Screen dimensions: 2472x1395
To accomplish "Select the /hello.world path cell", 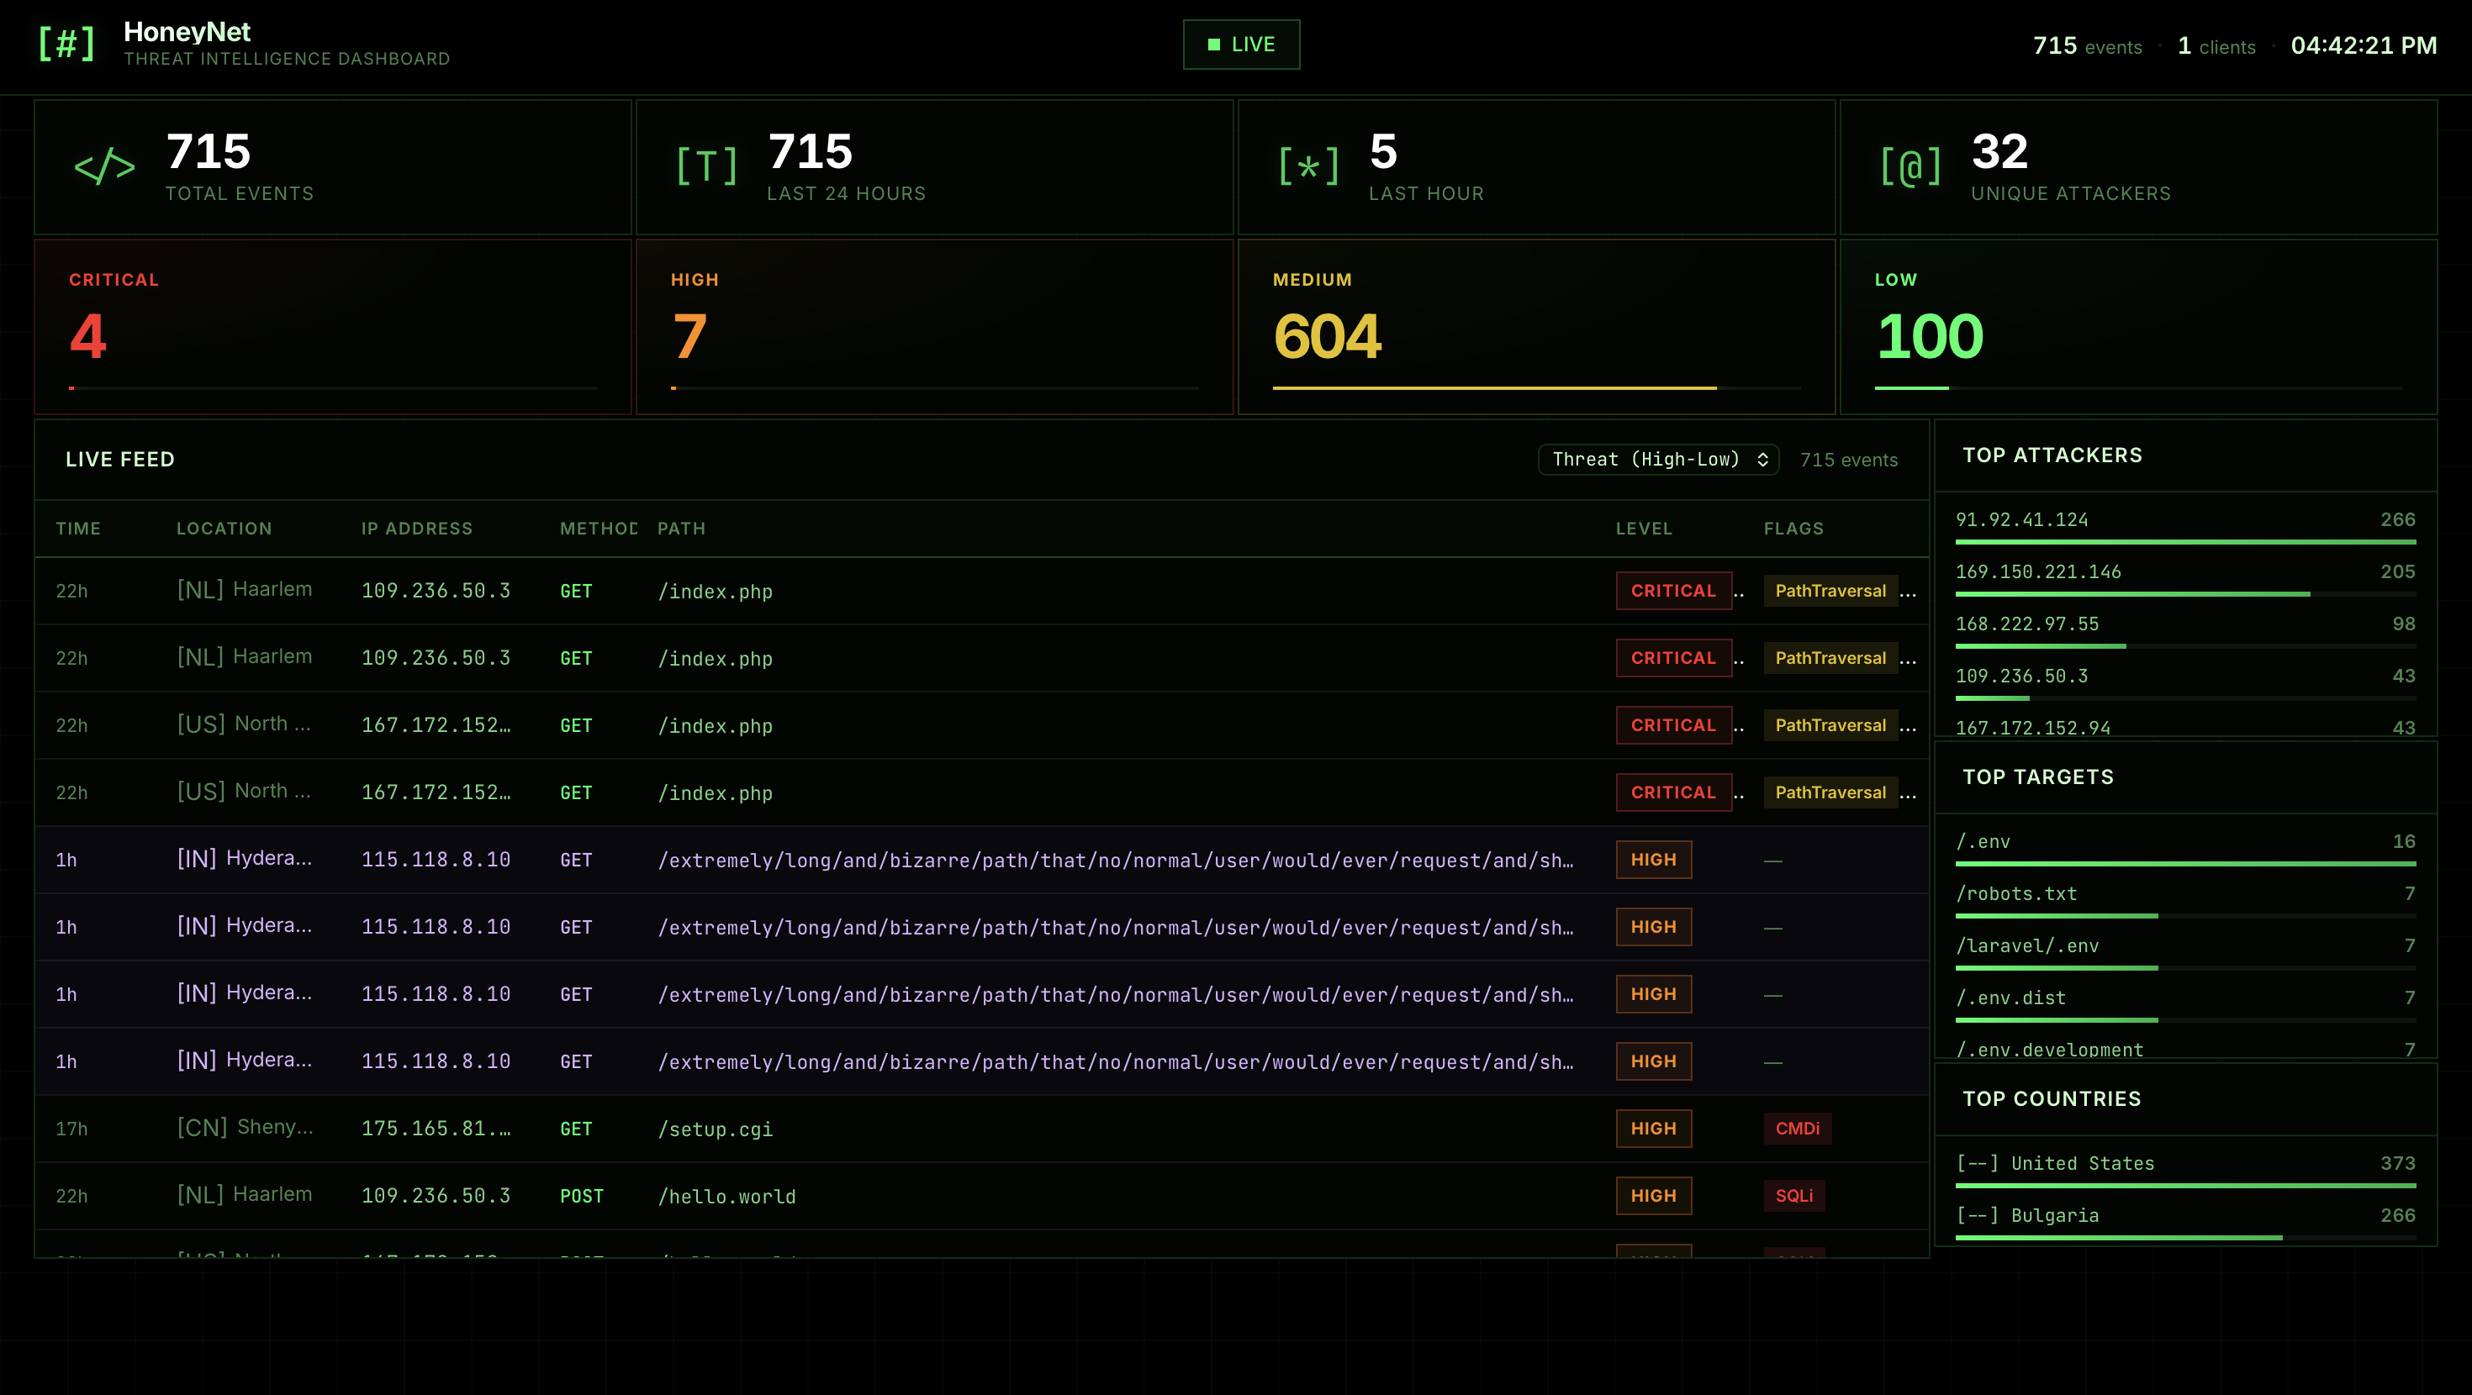I will tap(726, 1197).
